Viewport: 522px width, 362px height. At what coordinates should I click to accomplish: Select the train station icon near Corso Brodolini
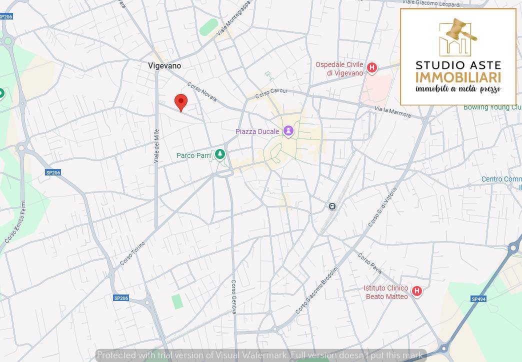pos(331,205)
